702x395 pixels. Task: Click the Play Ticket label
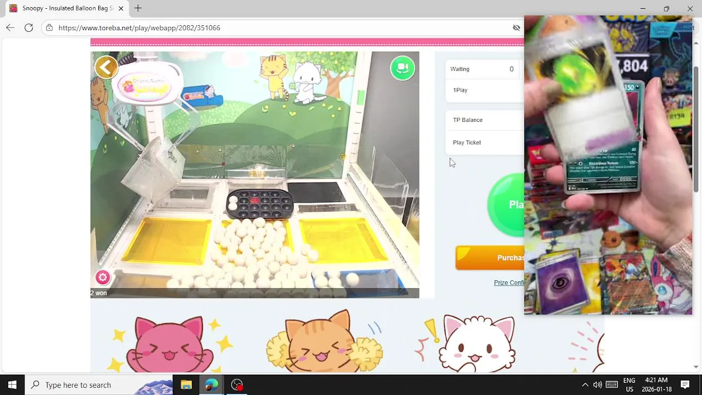[x=467, y=143]
